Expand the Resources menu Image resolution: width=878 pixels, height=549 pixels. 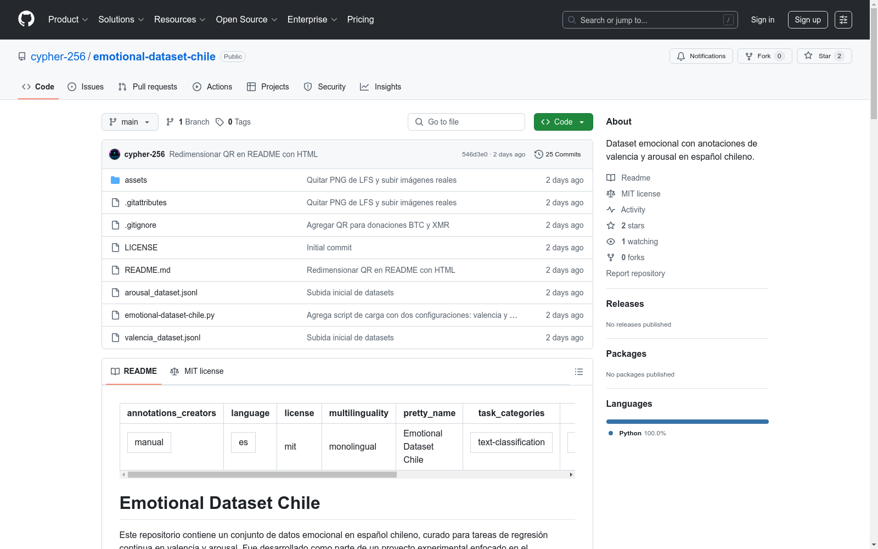pyautogui.click(x=179, y=19)
